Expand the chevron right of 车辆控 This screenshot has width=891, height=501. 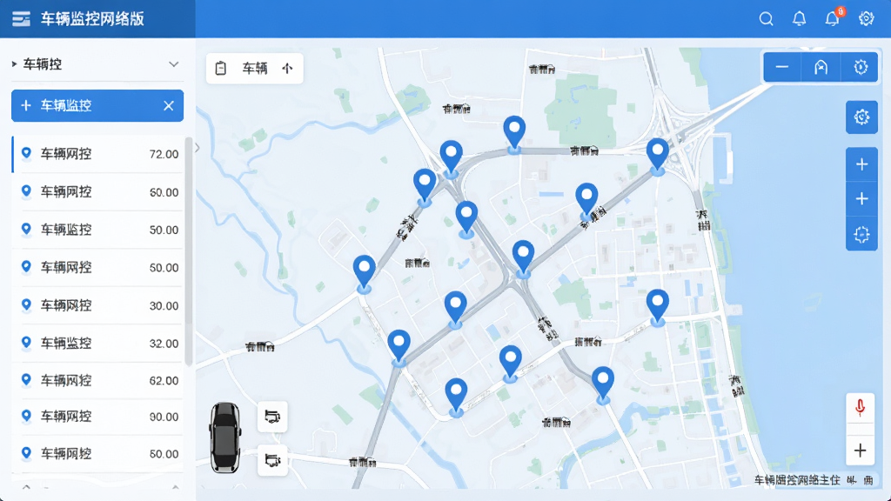(174, 64)
